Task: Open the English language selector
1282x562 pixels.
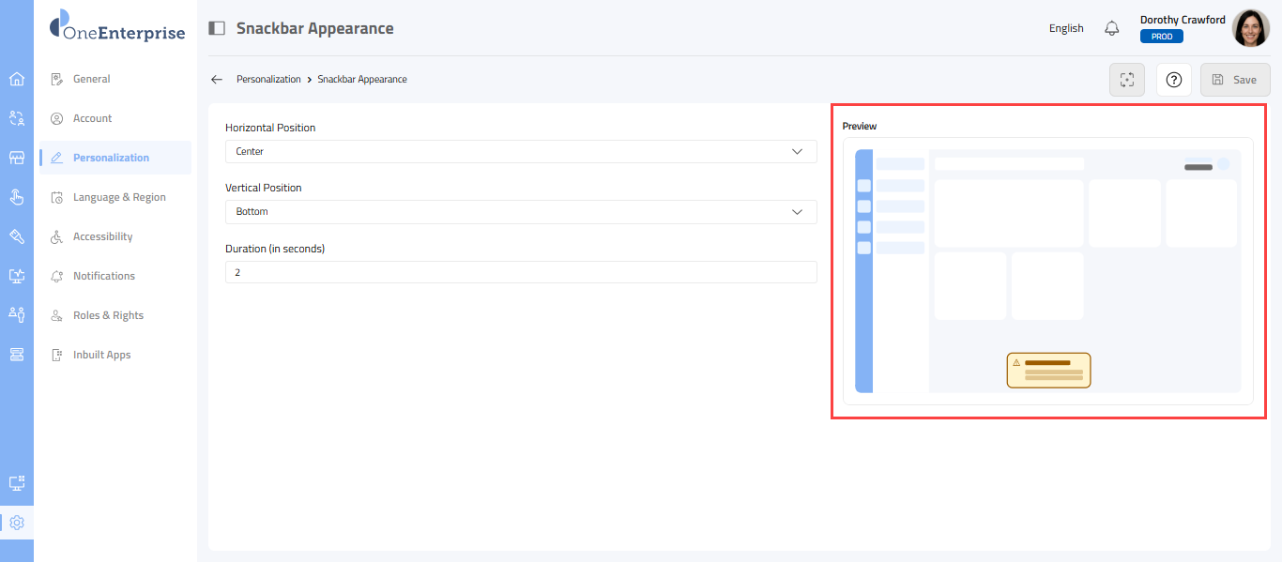Action: click(x=1066, y=28)
